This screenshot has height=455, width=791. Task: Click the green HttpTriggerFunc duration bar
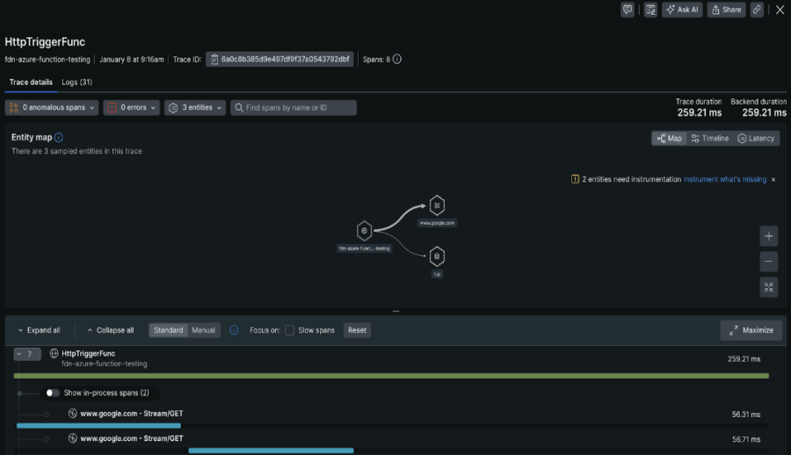[x=391, y=376]
